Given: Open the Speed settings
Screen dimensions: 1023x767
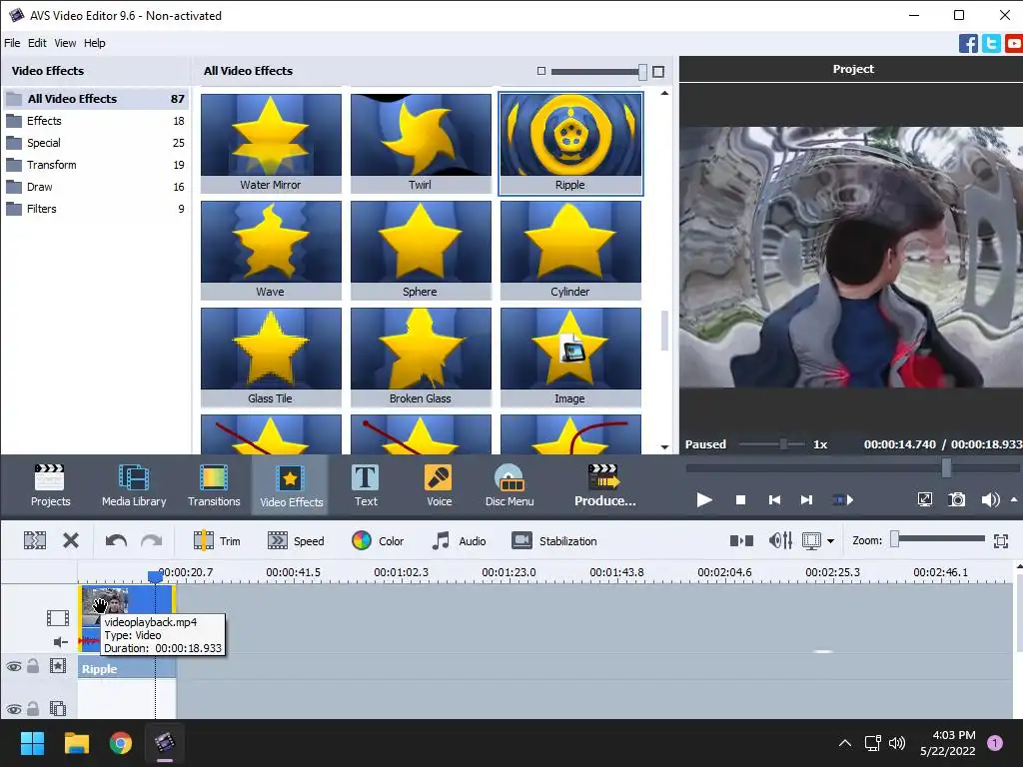Looking at the screenshot, I should click(x=296, y=540).
